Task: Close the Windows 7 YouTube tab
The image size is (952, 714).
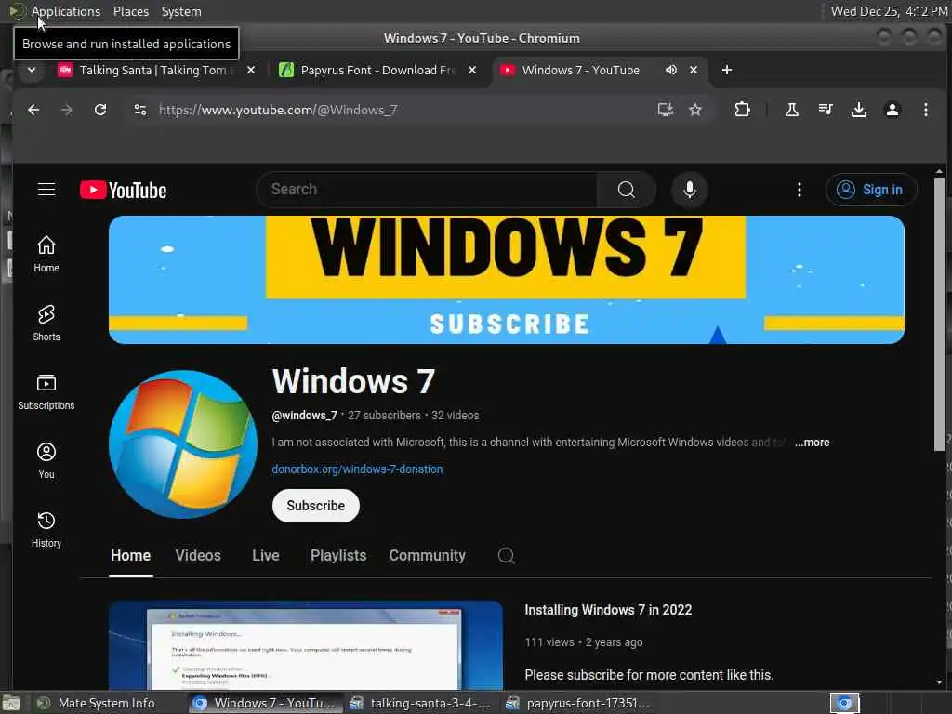Action: [x=694, y=70]
